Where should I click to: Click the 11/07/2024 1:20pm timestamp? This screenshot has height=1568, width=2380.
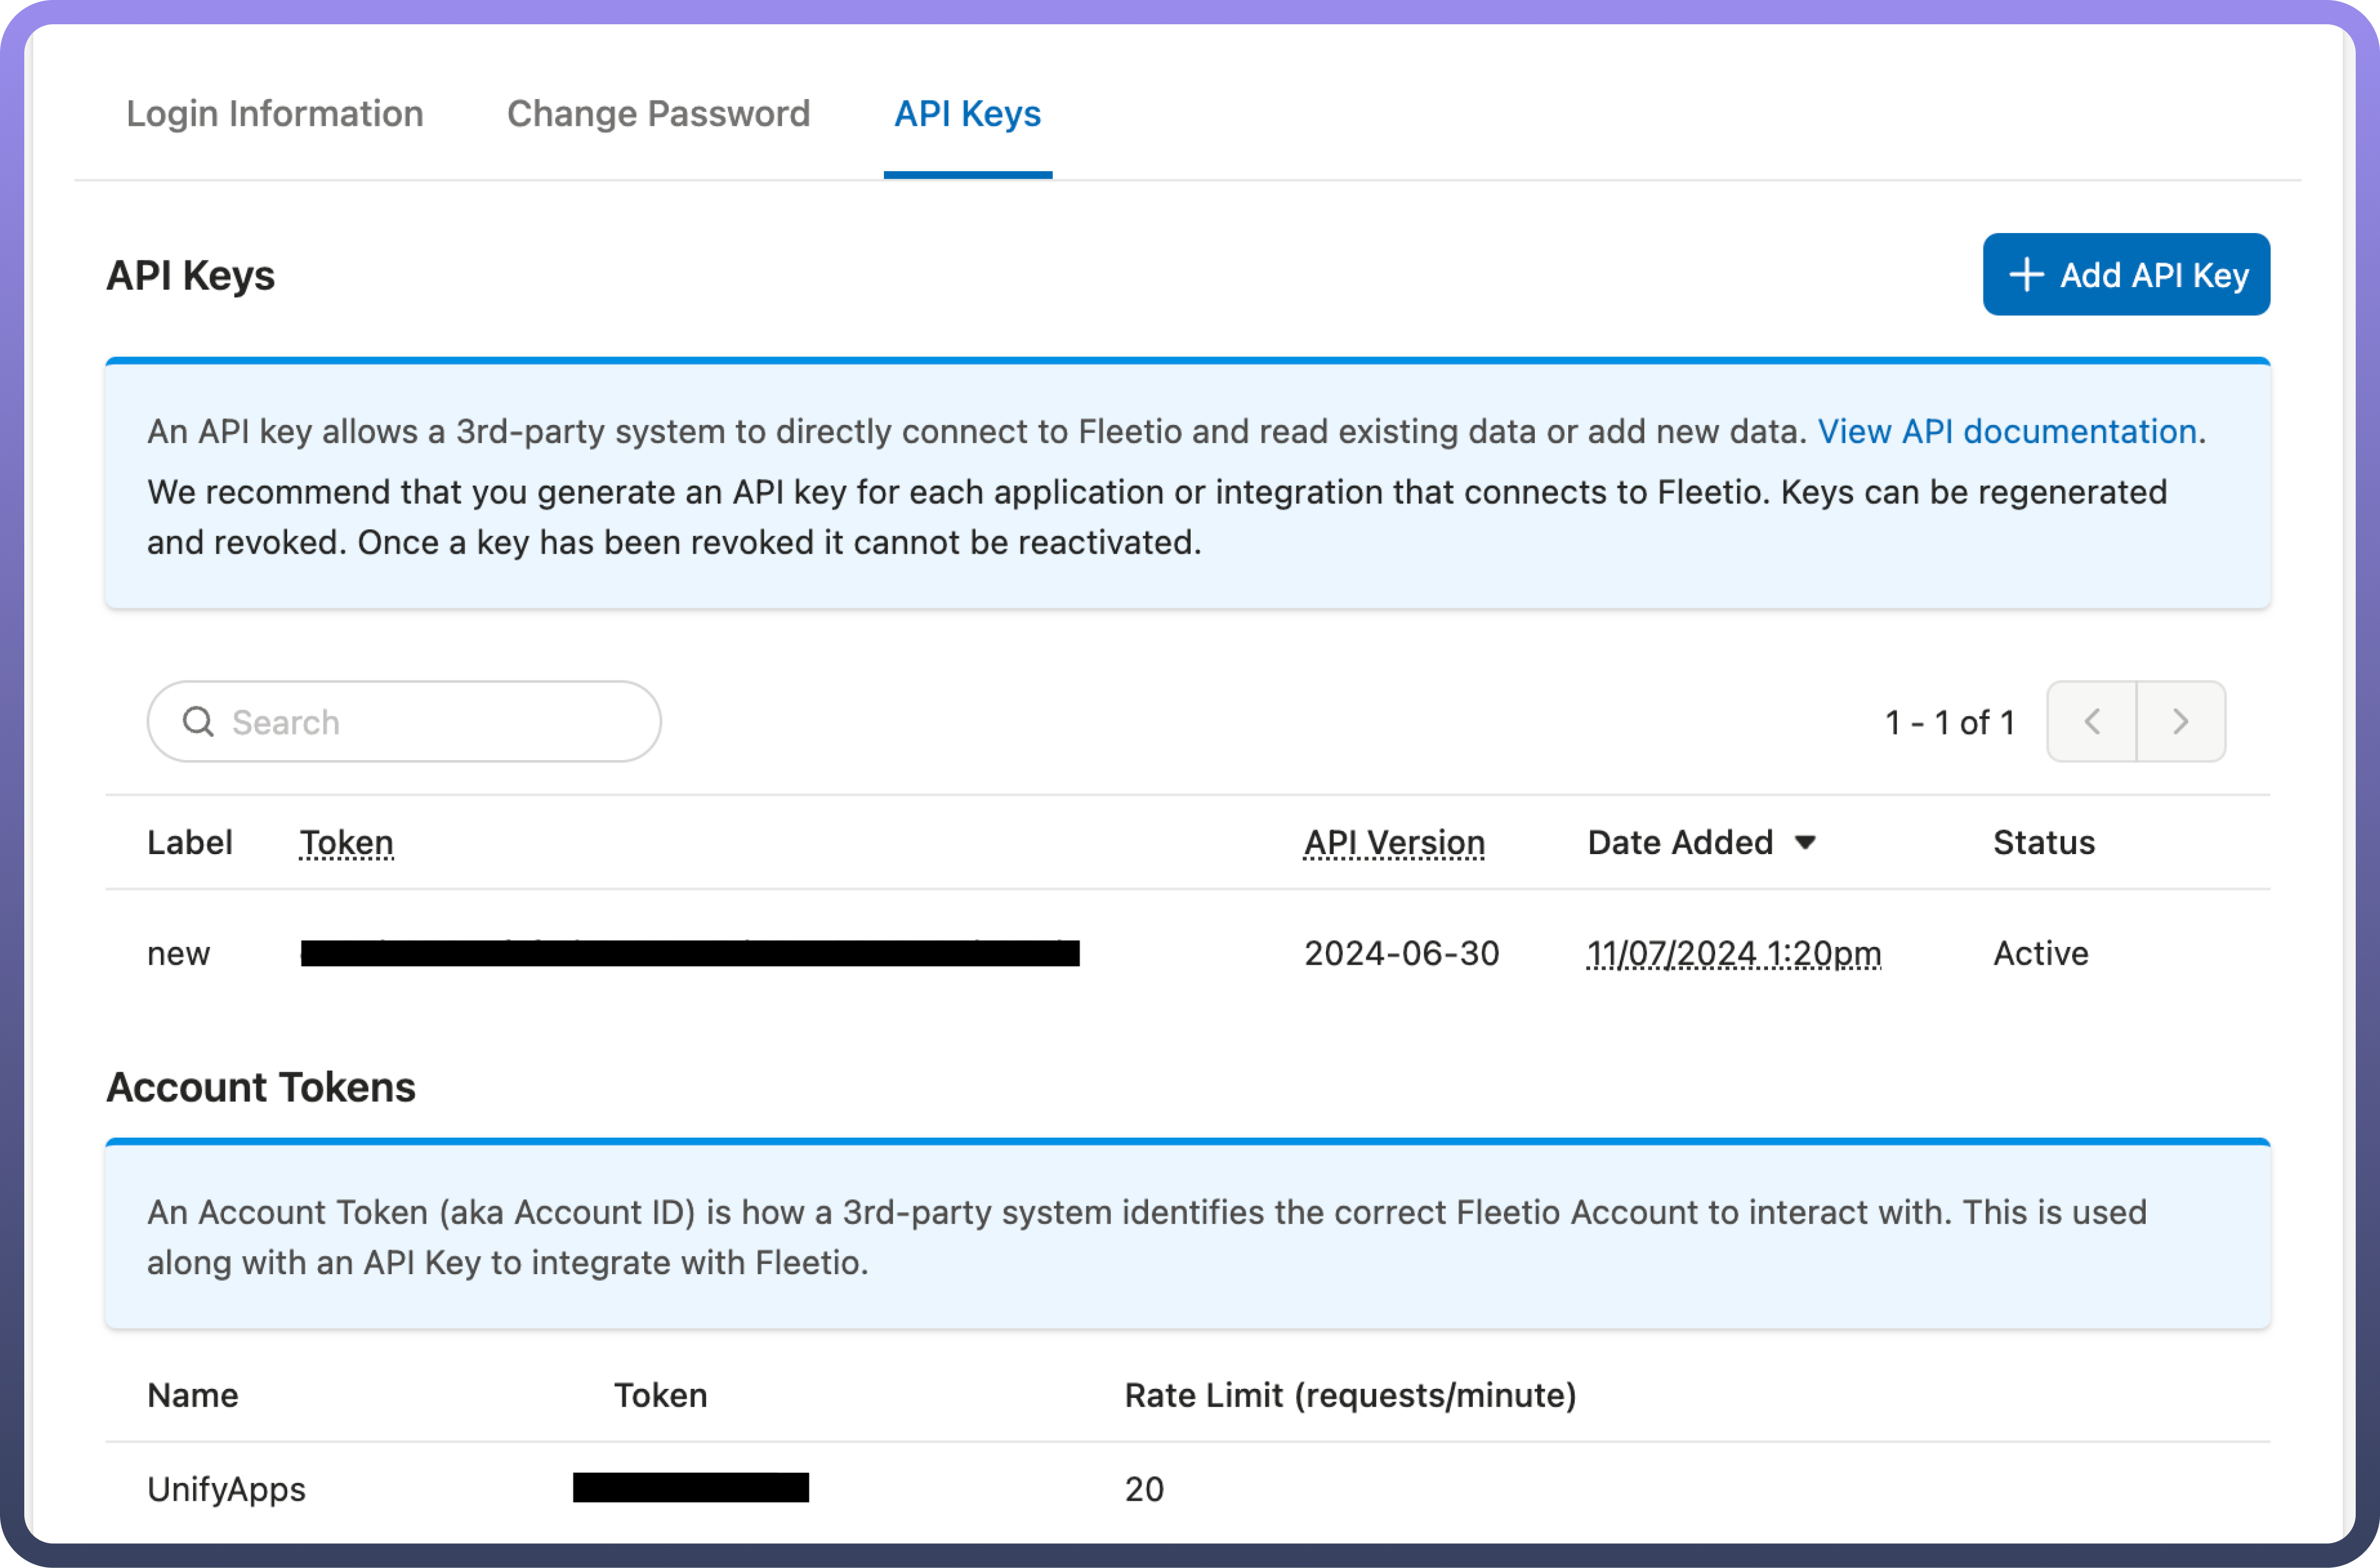pyautogui.click(x=1733, y=953)
